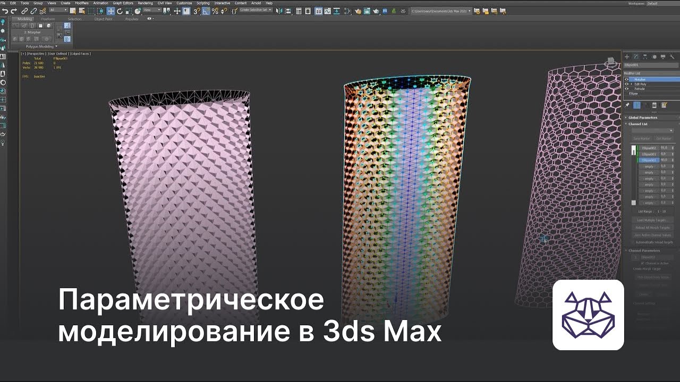Open the Create tab plus icon
Image resolution: width=680 pixels, height=382 pixels.
(x=627, y=57)
